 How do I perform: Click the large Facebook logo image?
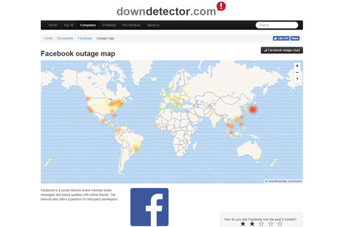(x=150, y=207)
